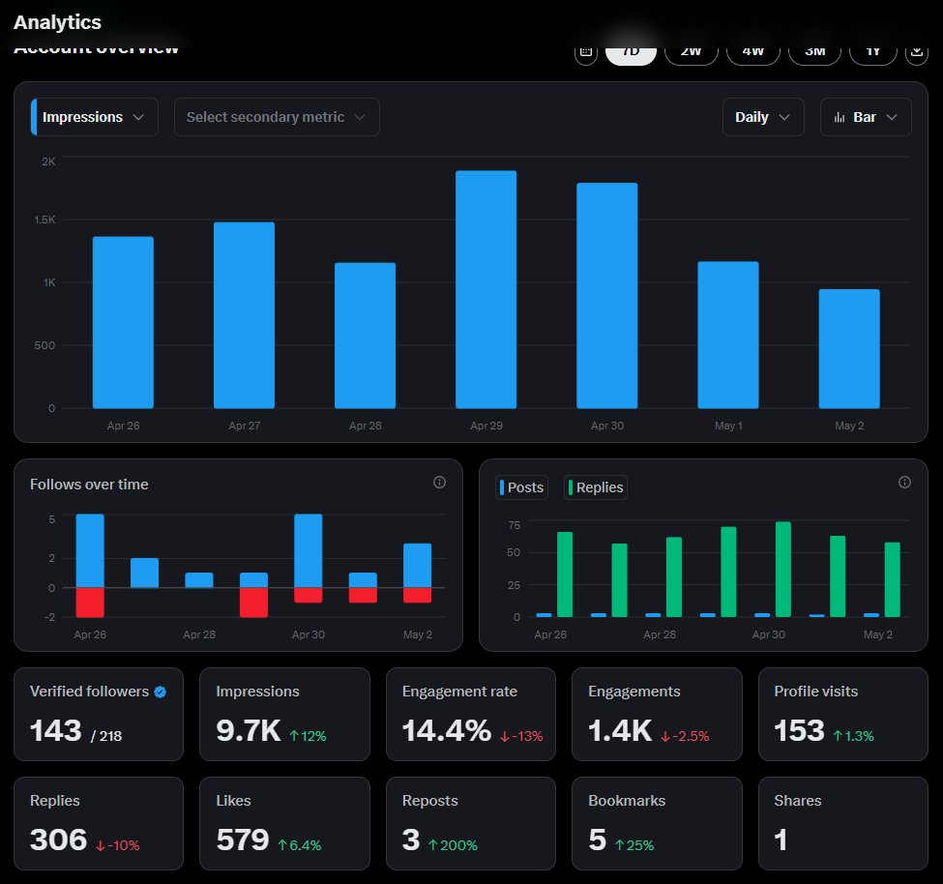Click the Apr 27 impressions bar
The width and height of the screenshot is (943, 884).
tap(244, 315)
